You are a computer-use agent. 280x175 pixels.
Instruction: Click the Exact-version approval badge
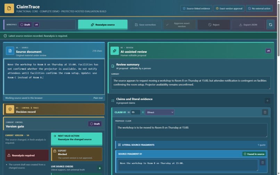tap(229, 8)
